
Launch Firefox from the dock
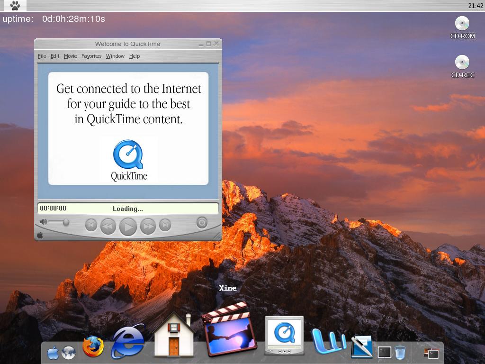tap(93, 346)
